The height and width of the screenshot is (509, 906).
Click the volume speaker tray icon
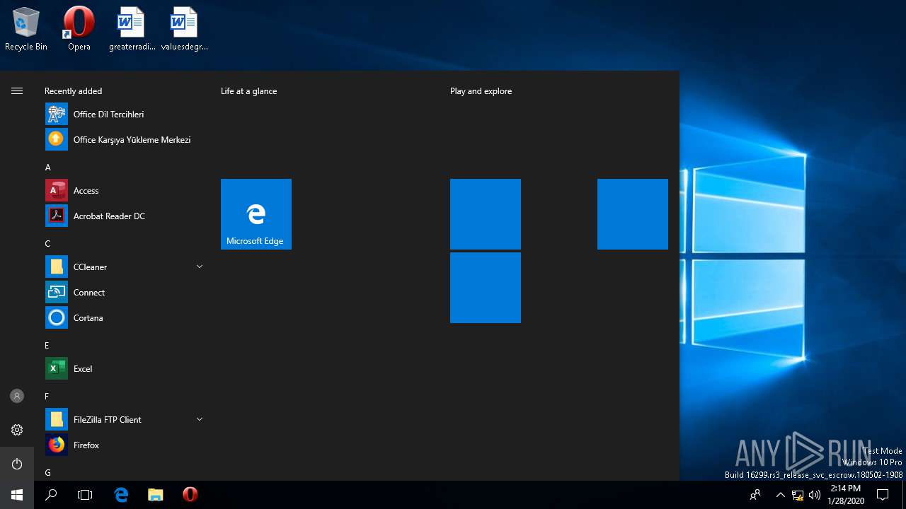tap(815, 495)
